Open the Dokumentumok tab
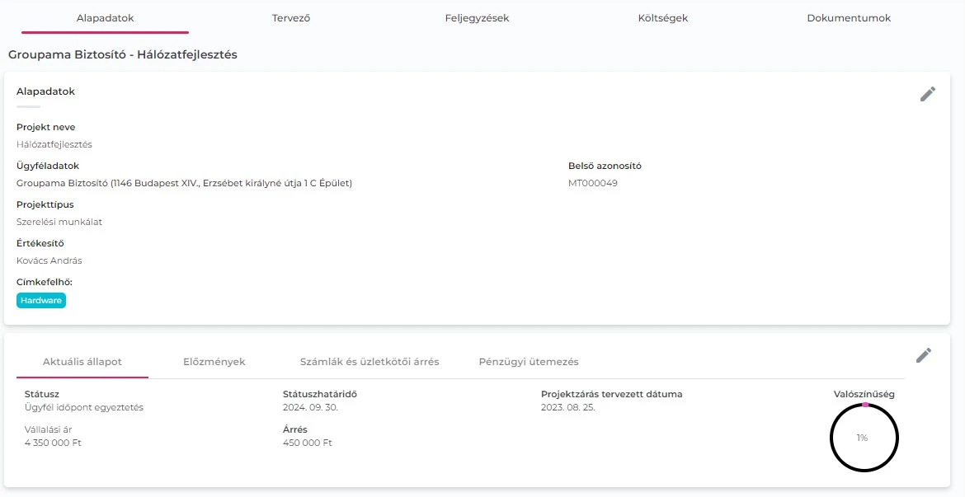Image resolution: width=965 pixels, height=497 pixels. (x=849, y=16)
